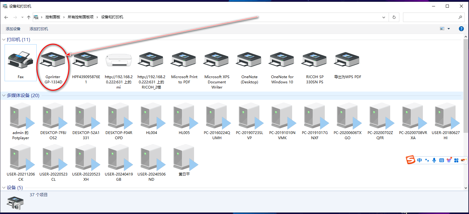Select the OneNote for Windows 10 printer
The image size is (469, 214).
(282, 60)
